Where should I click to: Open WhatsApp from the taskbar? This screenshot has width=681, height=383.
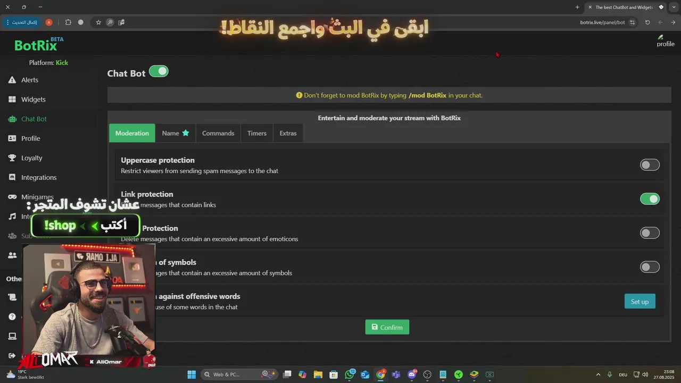coord(350,374)
